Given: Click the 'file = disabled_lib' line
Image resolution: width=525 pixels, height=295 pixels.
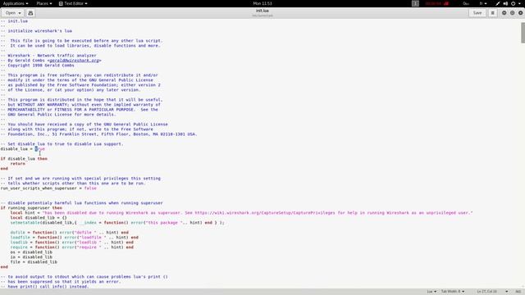Looking at the screenshot, I should pyautogui.click(x=34, y=262).
